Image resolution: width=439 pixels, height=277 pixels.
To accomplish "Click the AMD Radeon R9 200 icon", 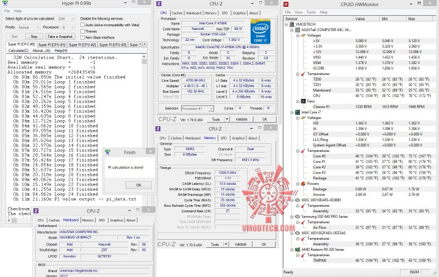I will click(x=297, y=250).
